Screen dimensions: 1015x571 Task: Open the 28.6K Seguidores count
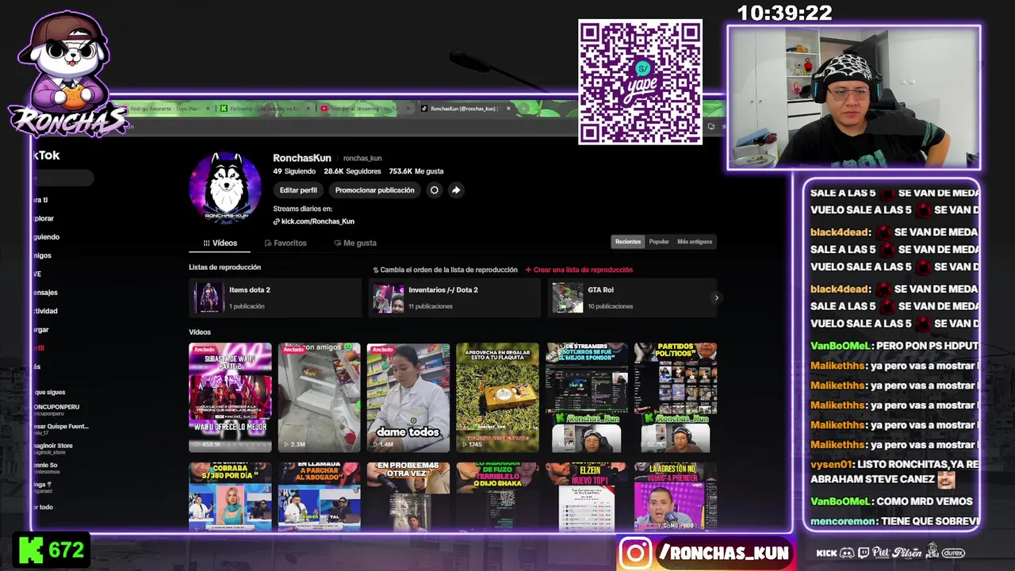pyautogui.click(x=353, y=171)
